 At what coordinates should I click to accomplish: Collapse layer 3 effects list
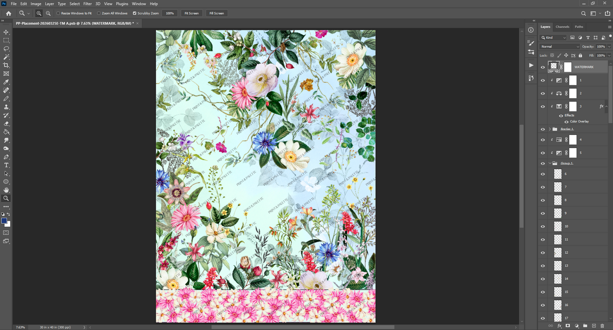[x=606, y=107]
